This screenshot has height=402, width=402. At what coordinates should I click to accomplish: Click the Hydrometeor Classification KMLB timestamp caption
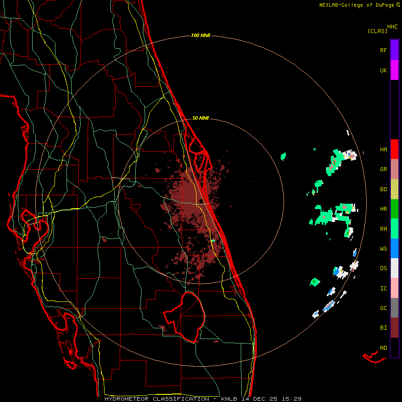coord(203,399)
